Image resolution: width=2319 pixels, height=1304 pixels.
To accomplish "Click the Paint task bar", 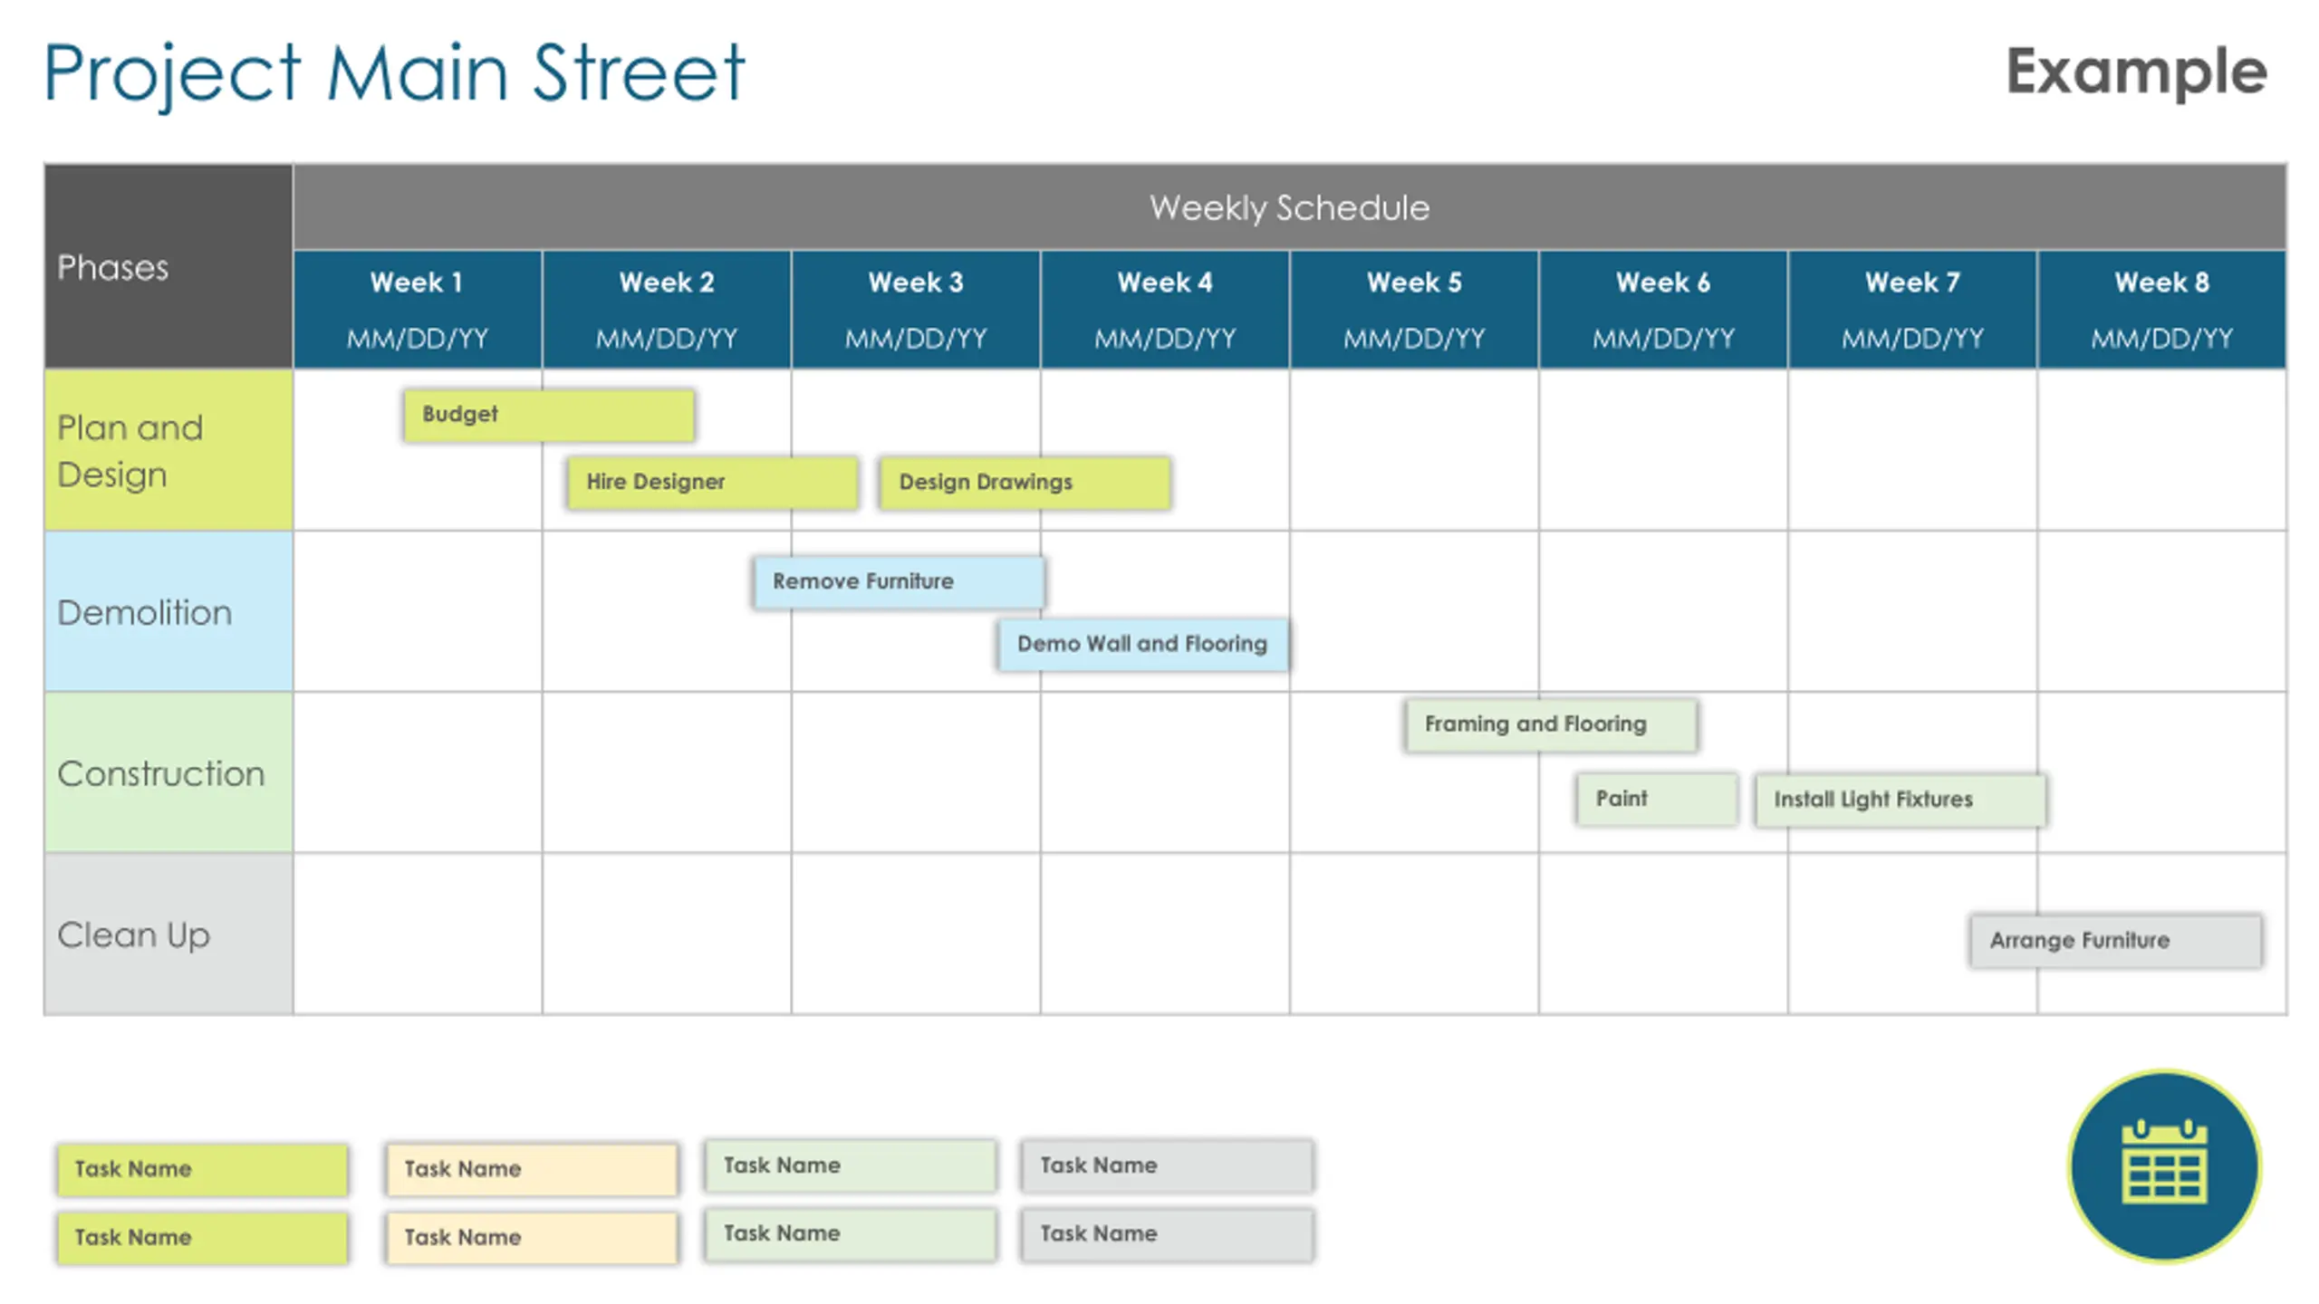I will 1657,799.
